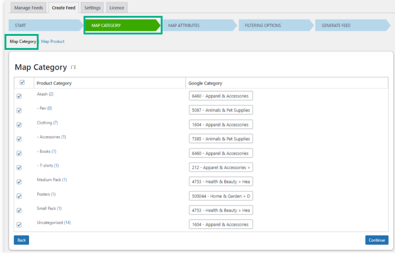
Task: Open the Akash (2) product count link
Action: point(51,94)
